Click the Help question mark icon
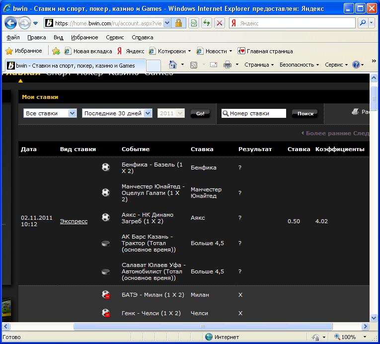This screenshot has width=380, height=344. click(356, 65)
